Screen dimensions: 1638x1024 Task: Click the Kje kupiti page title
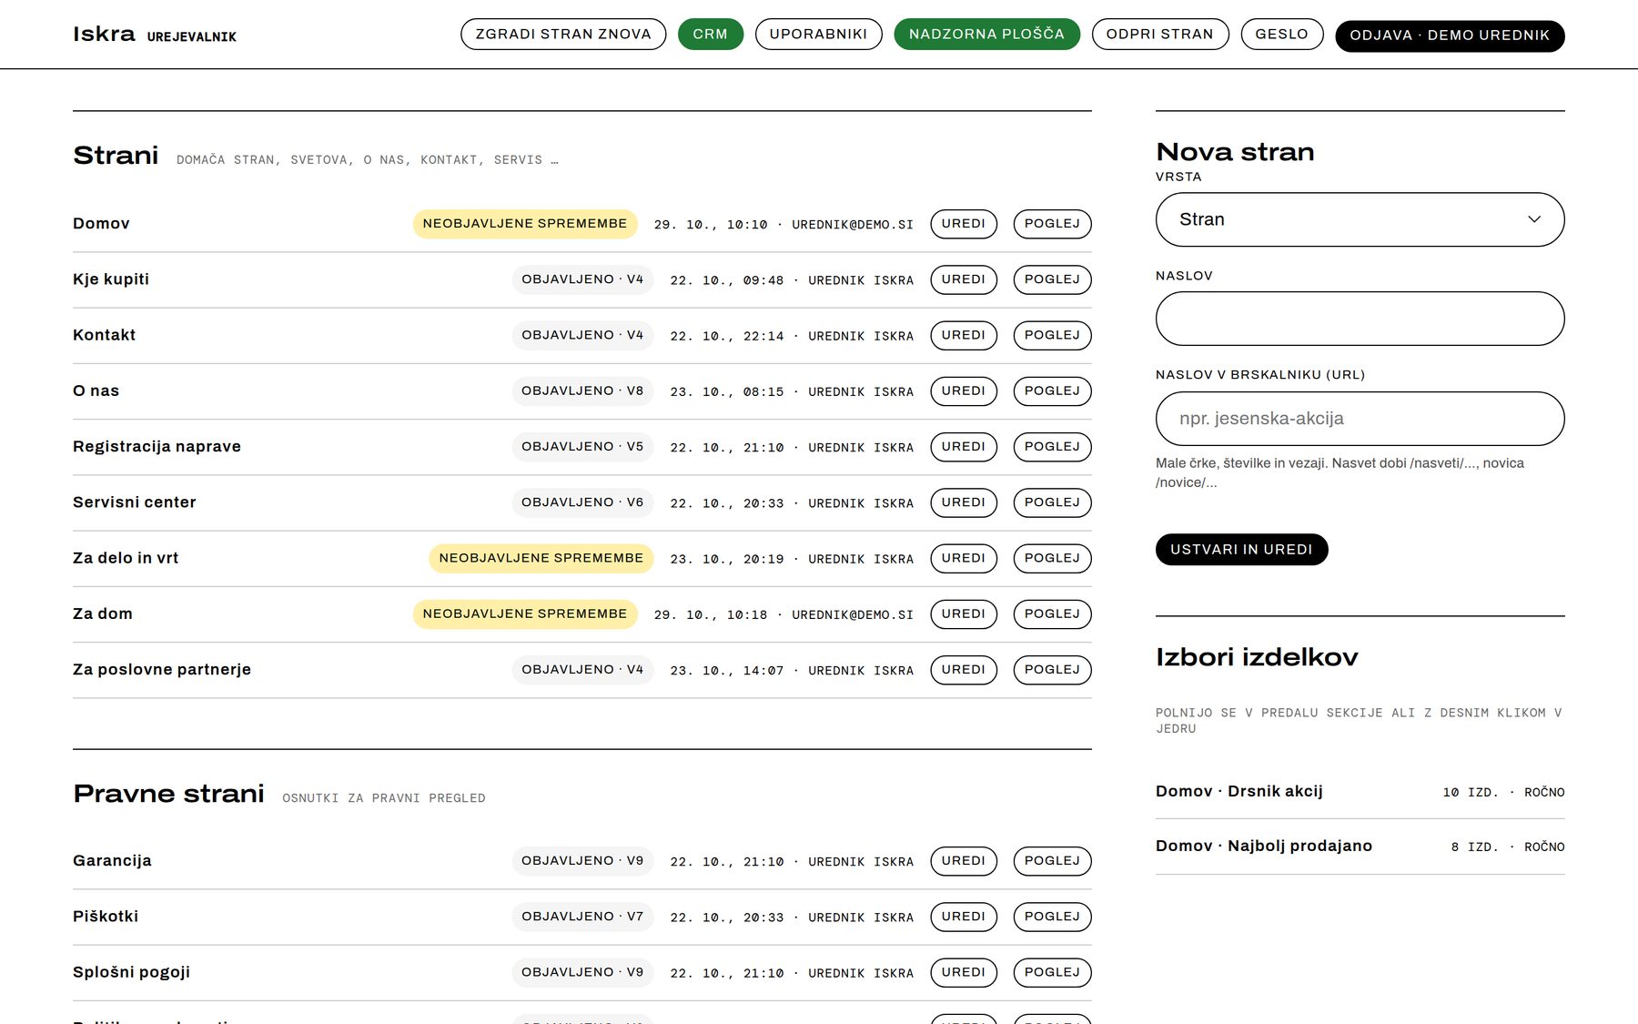(111, 279)
